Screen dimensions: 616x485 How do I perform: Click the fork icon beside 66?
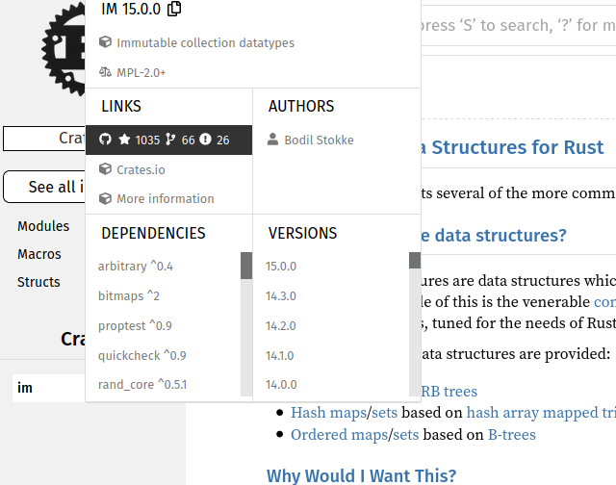170,139
